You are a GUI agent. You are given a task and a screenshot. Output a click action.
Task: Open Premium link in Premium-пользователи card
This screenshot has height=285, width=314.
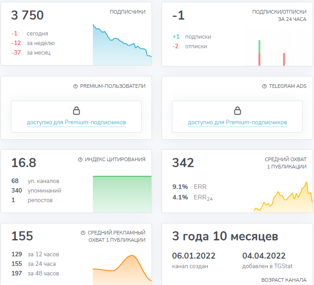76,122
